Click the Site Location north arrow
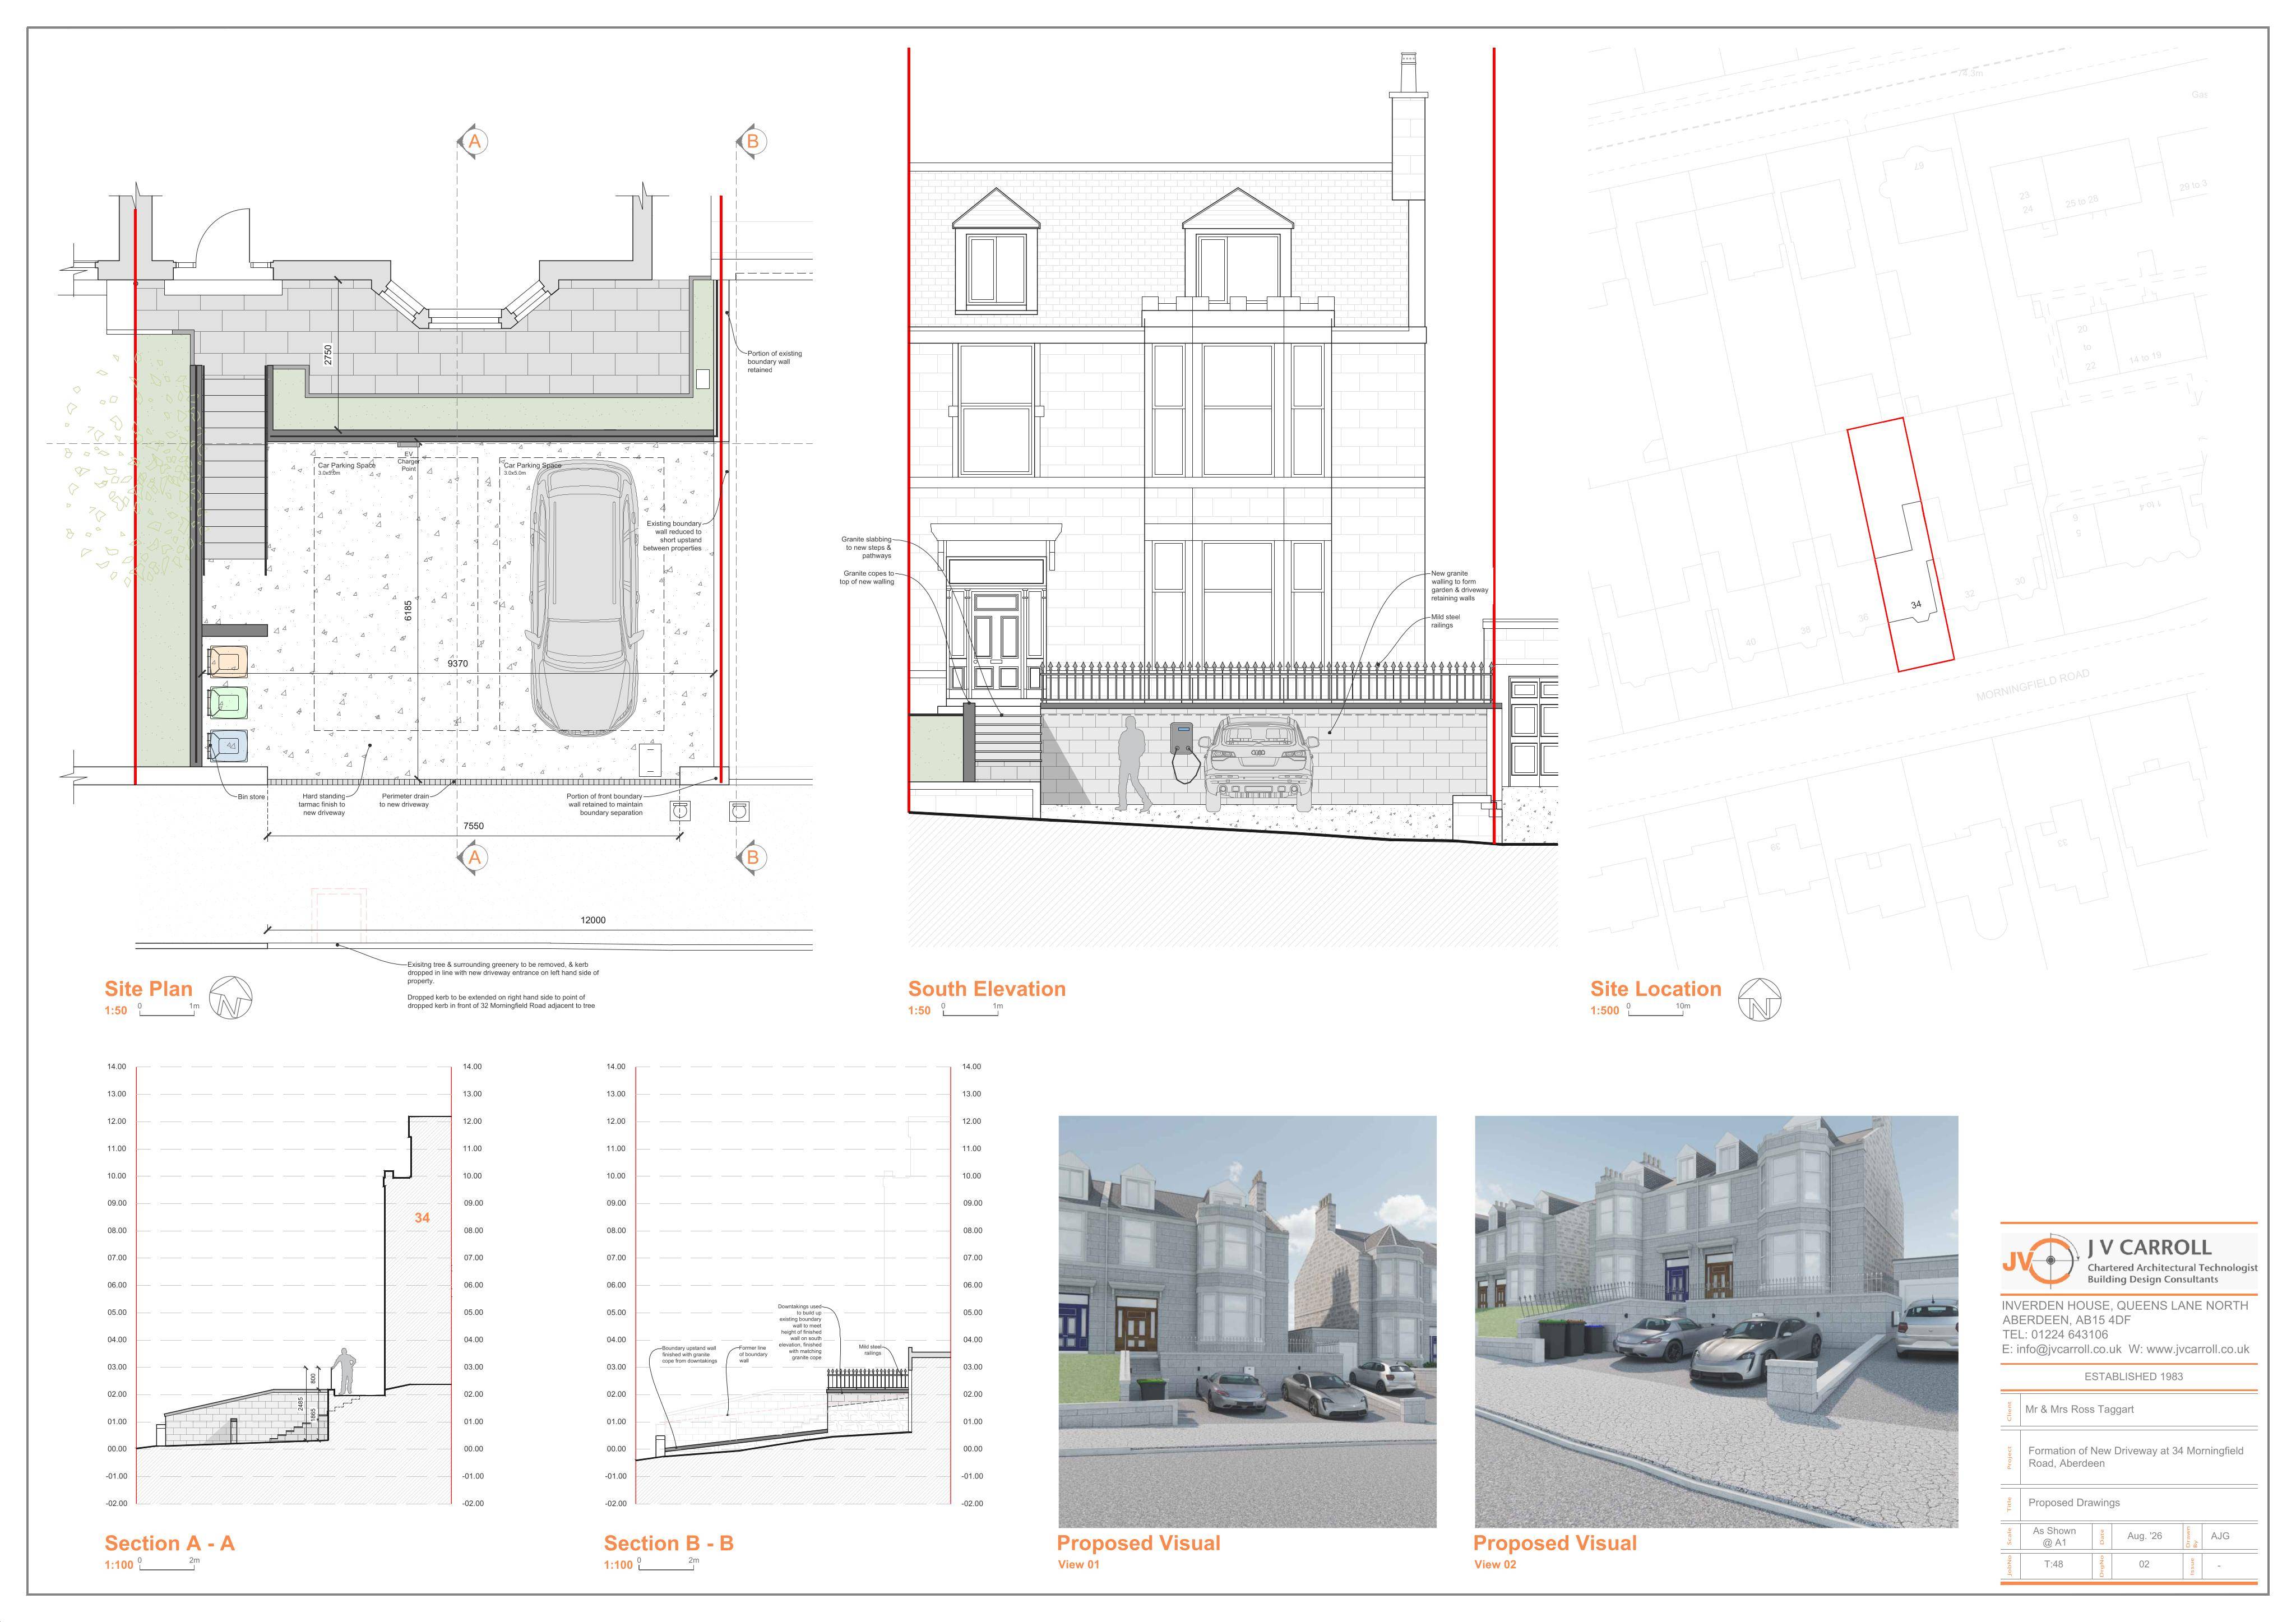Screen dimensions: 2296x1622 (1760, 999)
